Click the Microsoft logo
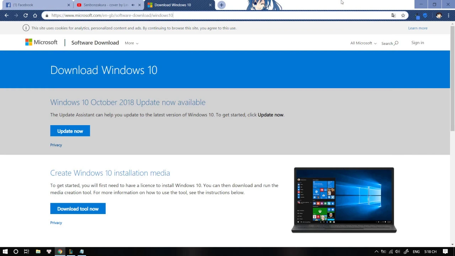The height and width of the screenshot is (256, 455). pos(41,42)
